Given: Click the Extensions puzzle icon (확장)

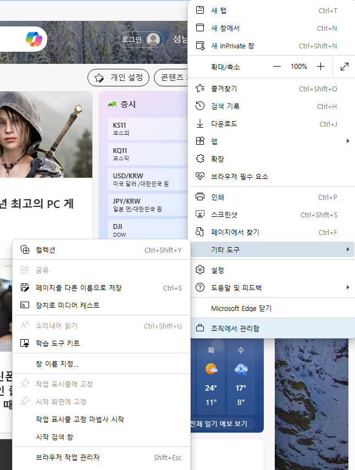Looking at the screenshot, I should (200, 159).
